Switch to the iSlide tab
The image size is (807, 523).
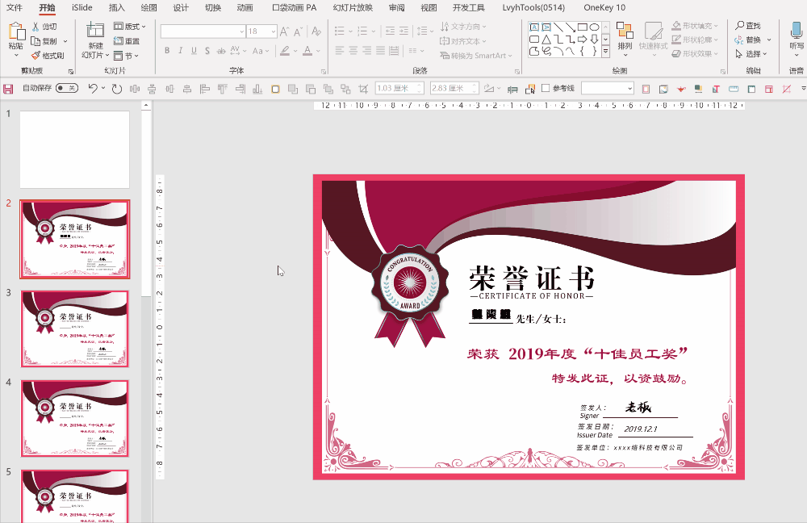[82, 8]
